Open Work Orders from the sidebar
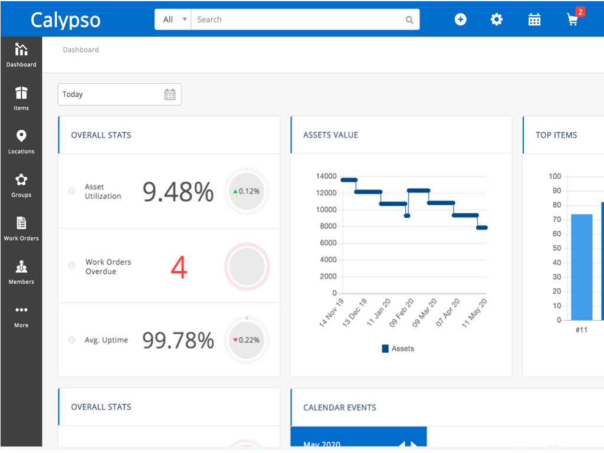This screenshot has width=604, height=453. point(21,228)
